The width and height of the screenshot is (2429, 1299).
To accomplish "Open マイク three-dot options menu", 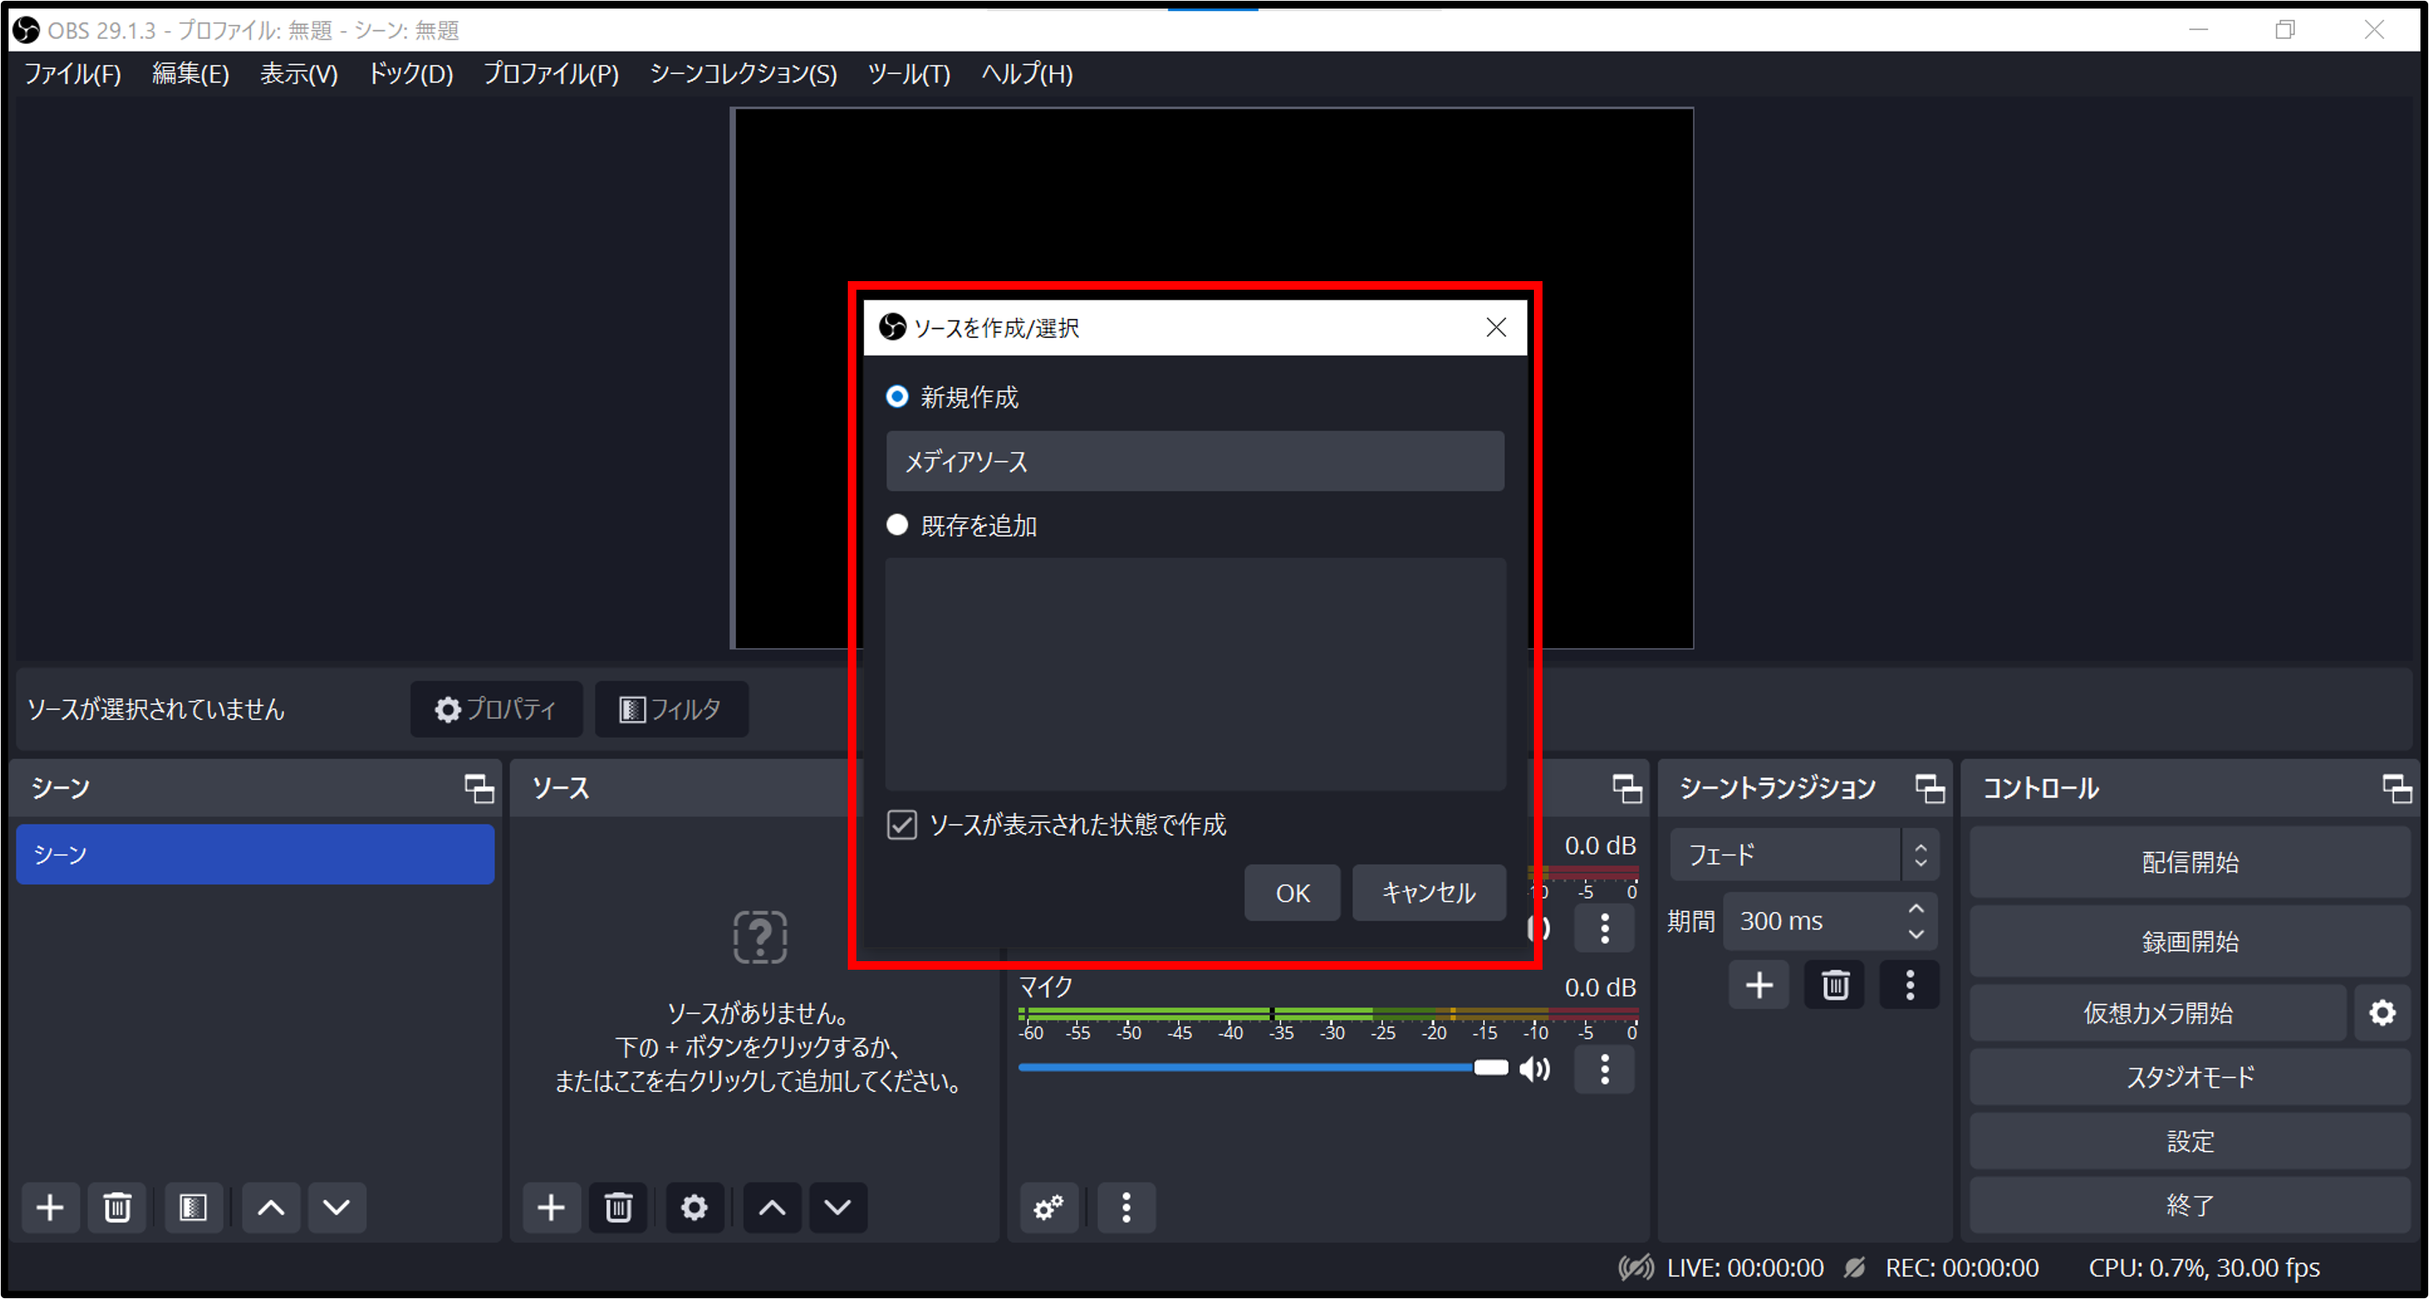I will [1604, 1069].
